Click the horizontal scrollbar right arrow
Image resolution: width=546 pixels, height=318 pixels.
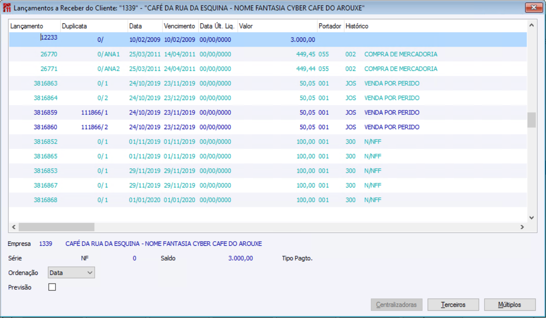[x=522, y=227]
